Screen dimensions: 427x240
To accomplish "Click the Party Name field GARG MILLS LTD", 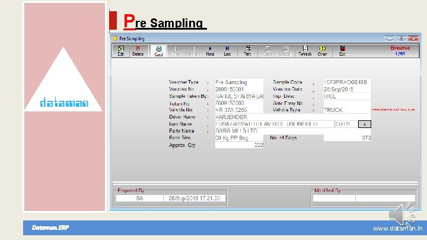I will pos(293,131).
